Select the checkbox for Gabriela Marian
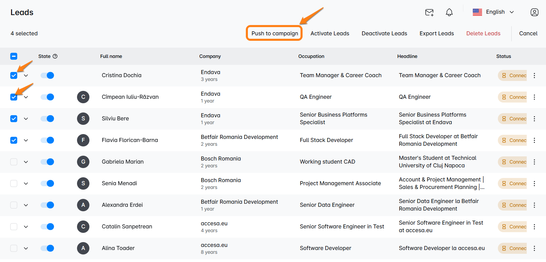Viewport: 546px width, 262px height. coord(14,162)
